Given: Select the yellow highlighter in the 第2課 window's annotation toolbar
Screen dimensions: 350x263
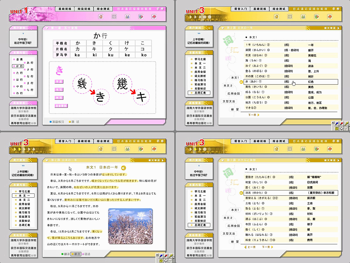Looking at the screenshot, I should (346, 124).
